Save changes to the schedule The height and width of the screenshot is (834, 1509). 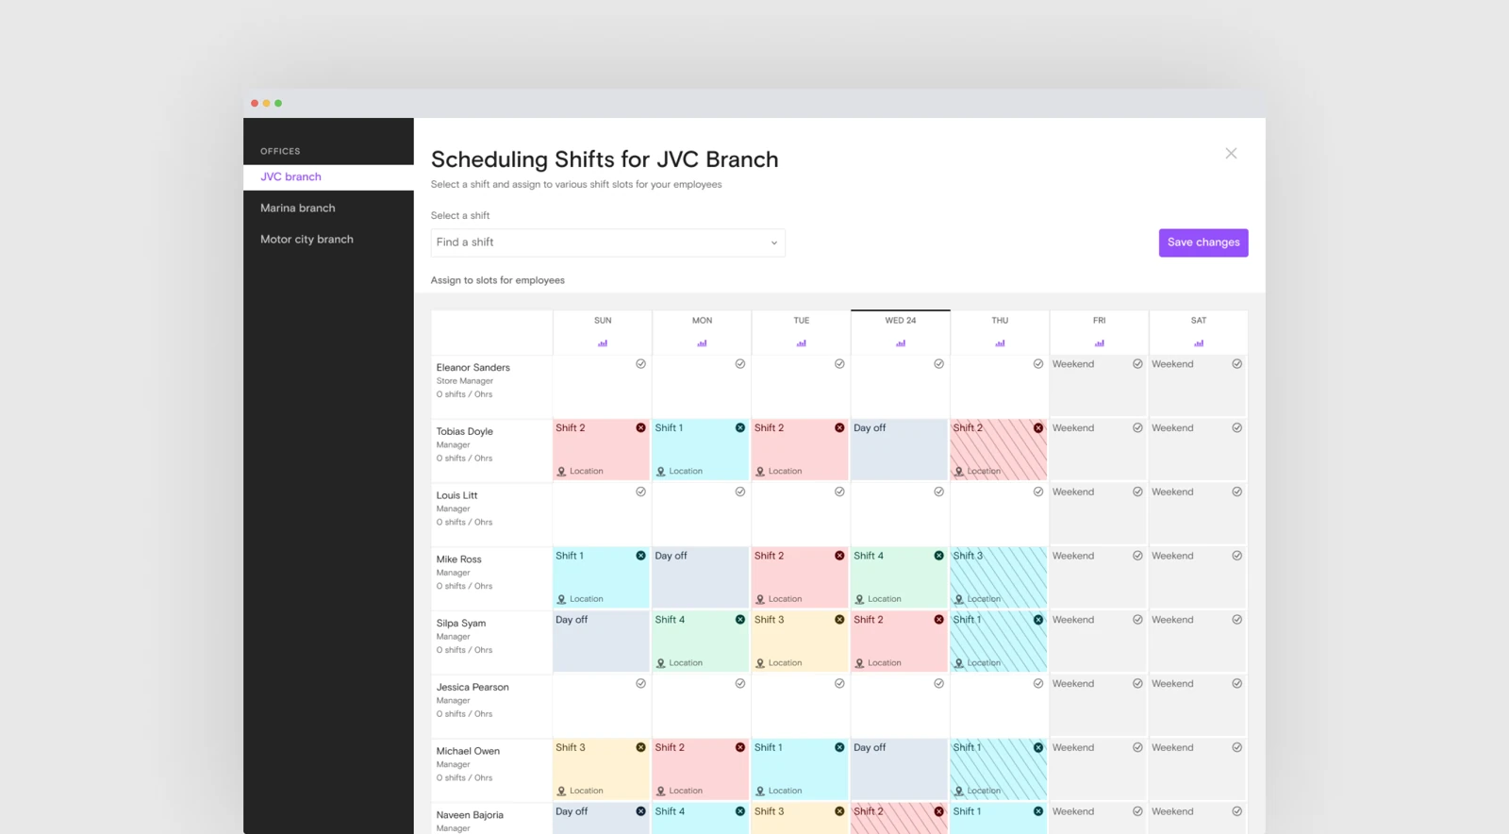click(1203, 242)
